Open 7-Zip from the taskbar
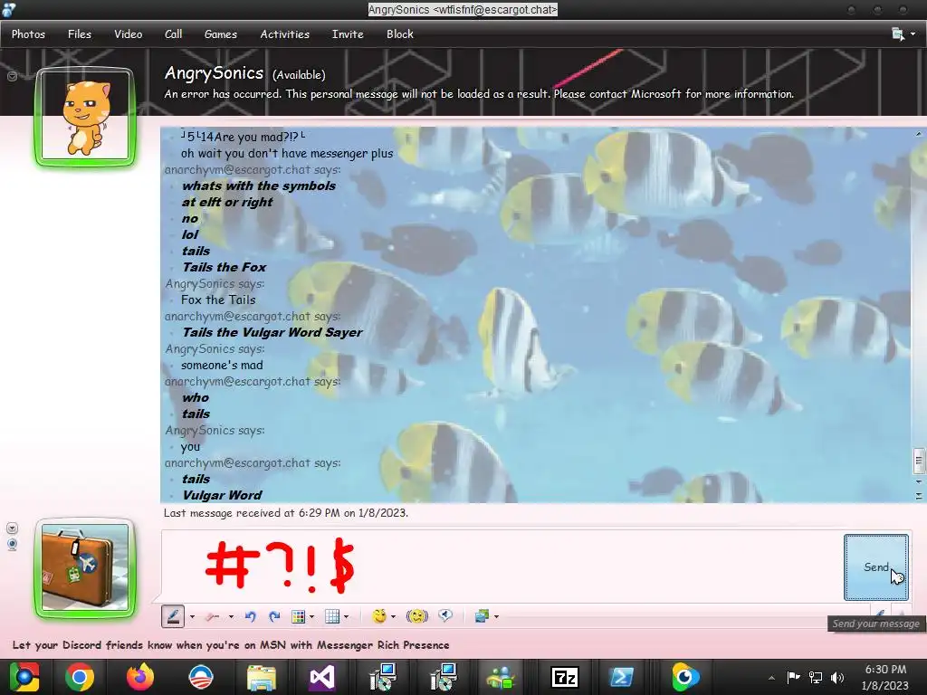The image size is (927, 695). tap(564, 677)
